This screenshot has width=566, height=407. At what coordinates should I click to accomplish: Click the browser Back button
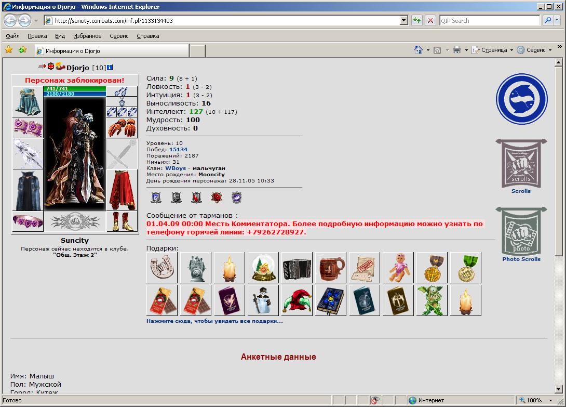[x=10, y=21]
